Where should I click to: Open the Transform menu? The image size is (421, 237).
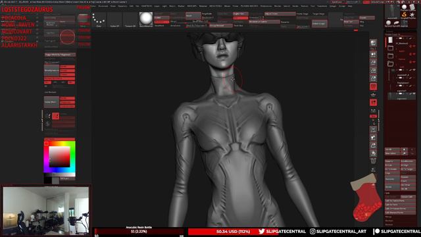pos(322,6)
